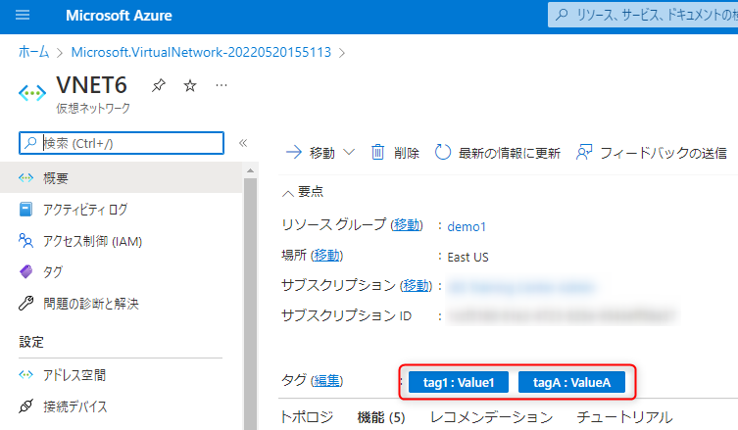The image size is (738, 430).
Task: Switch to the チュートリアル tab
Action: coord(624,417)
